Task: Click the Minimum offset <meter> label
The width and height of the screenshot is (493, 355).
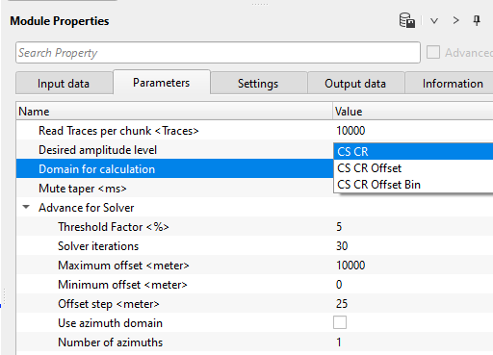Action: [122, 285]
